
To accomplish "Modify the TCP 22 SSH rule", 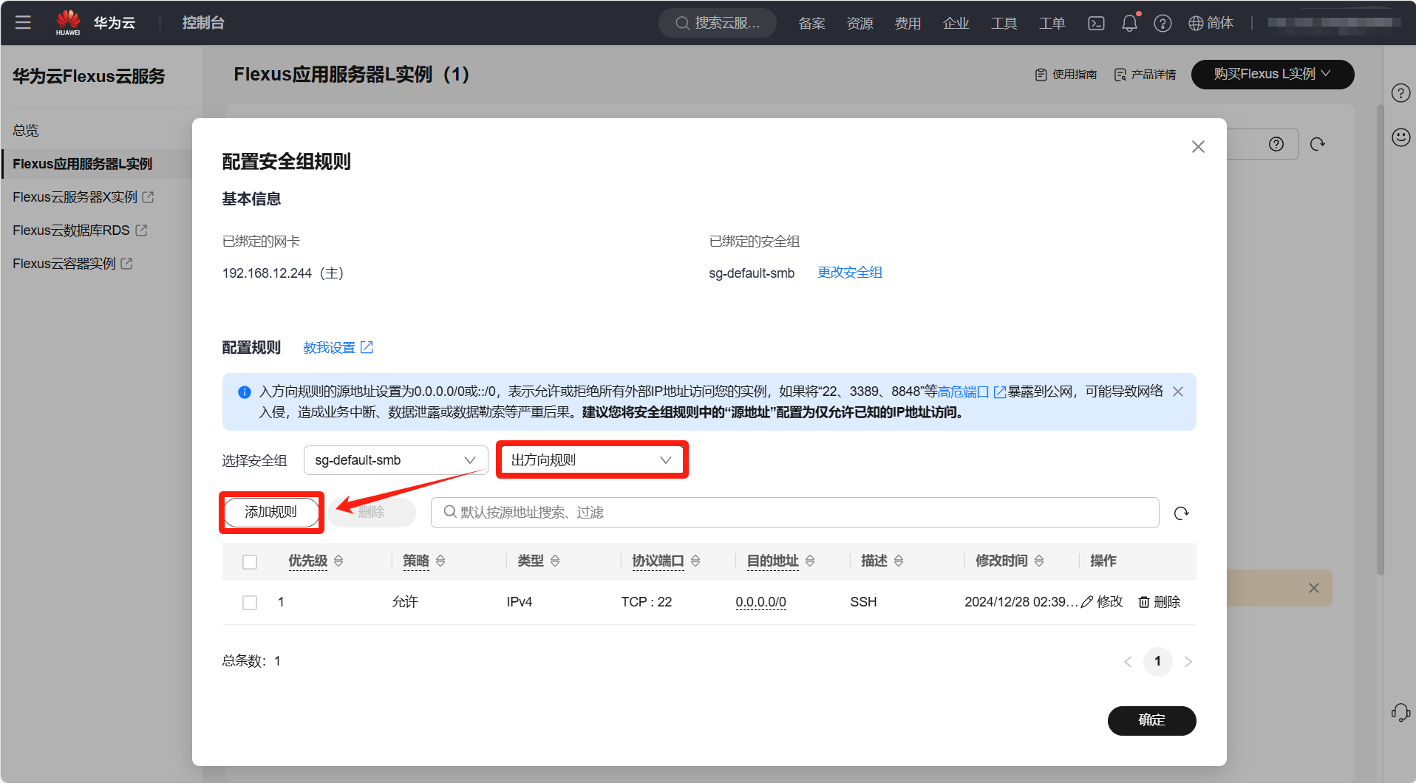I will pyautogui.click(x=1102, y=602).
